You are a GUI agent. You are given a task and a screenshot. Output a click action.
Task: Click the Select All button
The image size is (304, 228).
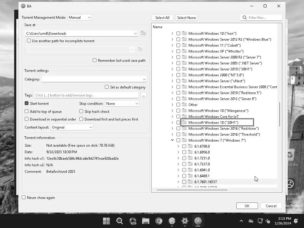162,18
